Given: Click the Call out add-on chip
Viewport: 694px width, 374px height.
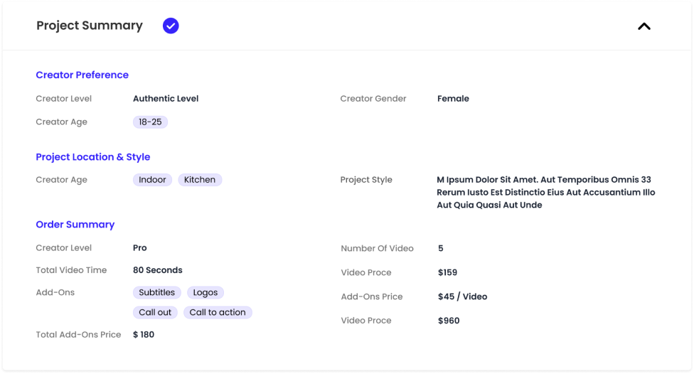Looking at the screenshot, I should pos(155,312).
